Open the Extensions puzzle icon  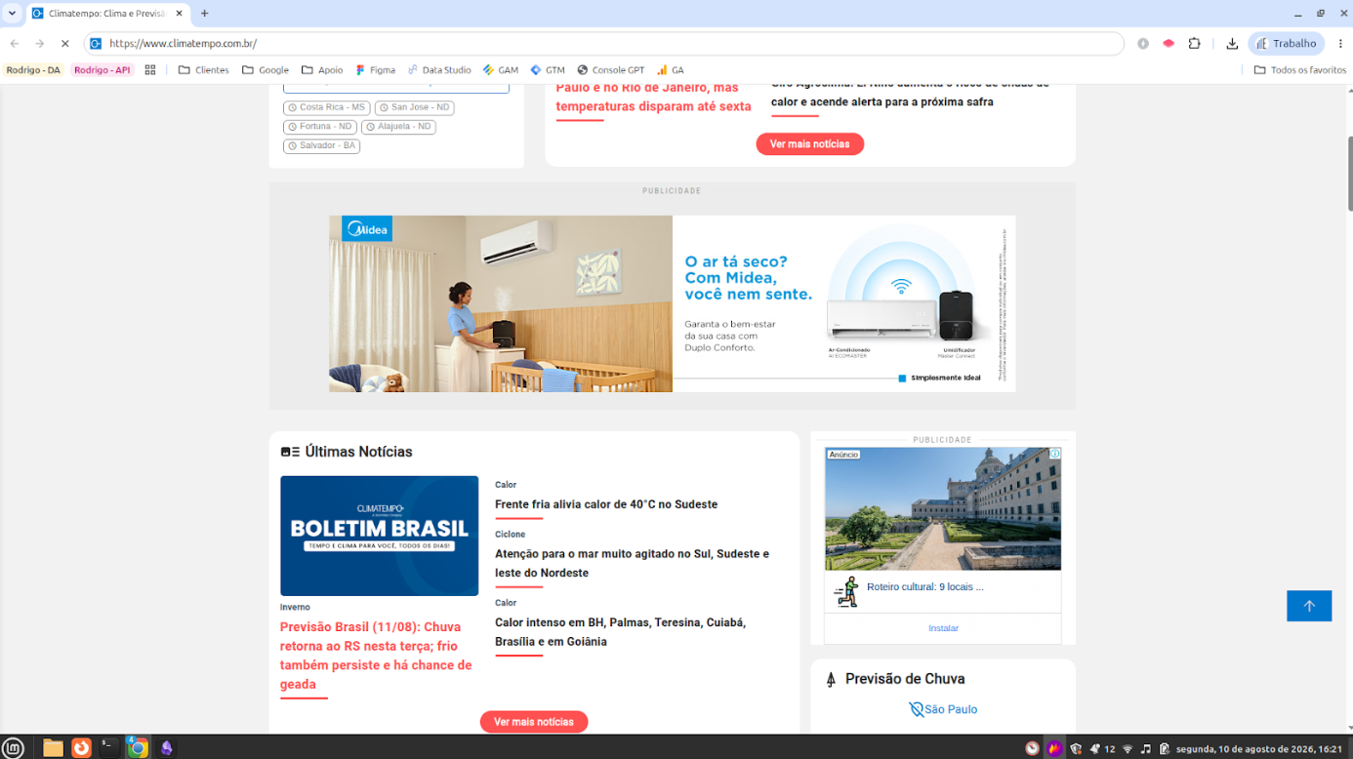[x=1194, y=43]
